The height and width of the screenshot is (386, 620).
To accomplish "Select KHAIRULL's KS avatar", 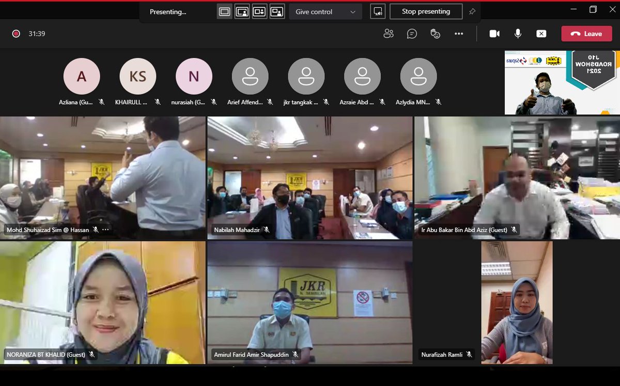I will pos(137,76).
